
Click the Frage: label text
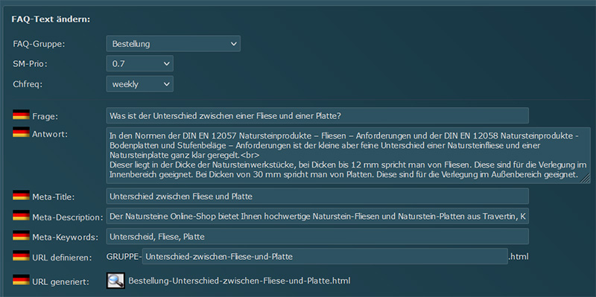[45, 117]
